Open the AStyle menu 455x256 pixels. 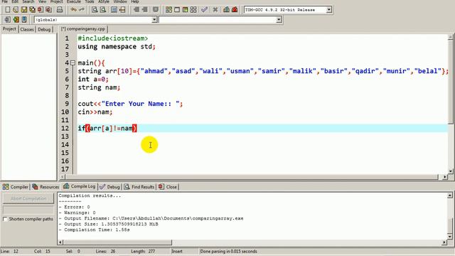pyautogui.click(x=104, y=1)
